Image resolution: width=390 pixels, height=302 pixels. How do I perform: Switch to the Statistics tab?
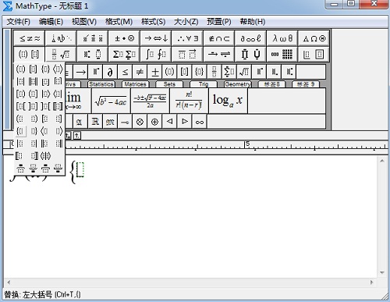pyautogui.click(x=101, y=84)
